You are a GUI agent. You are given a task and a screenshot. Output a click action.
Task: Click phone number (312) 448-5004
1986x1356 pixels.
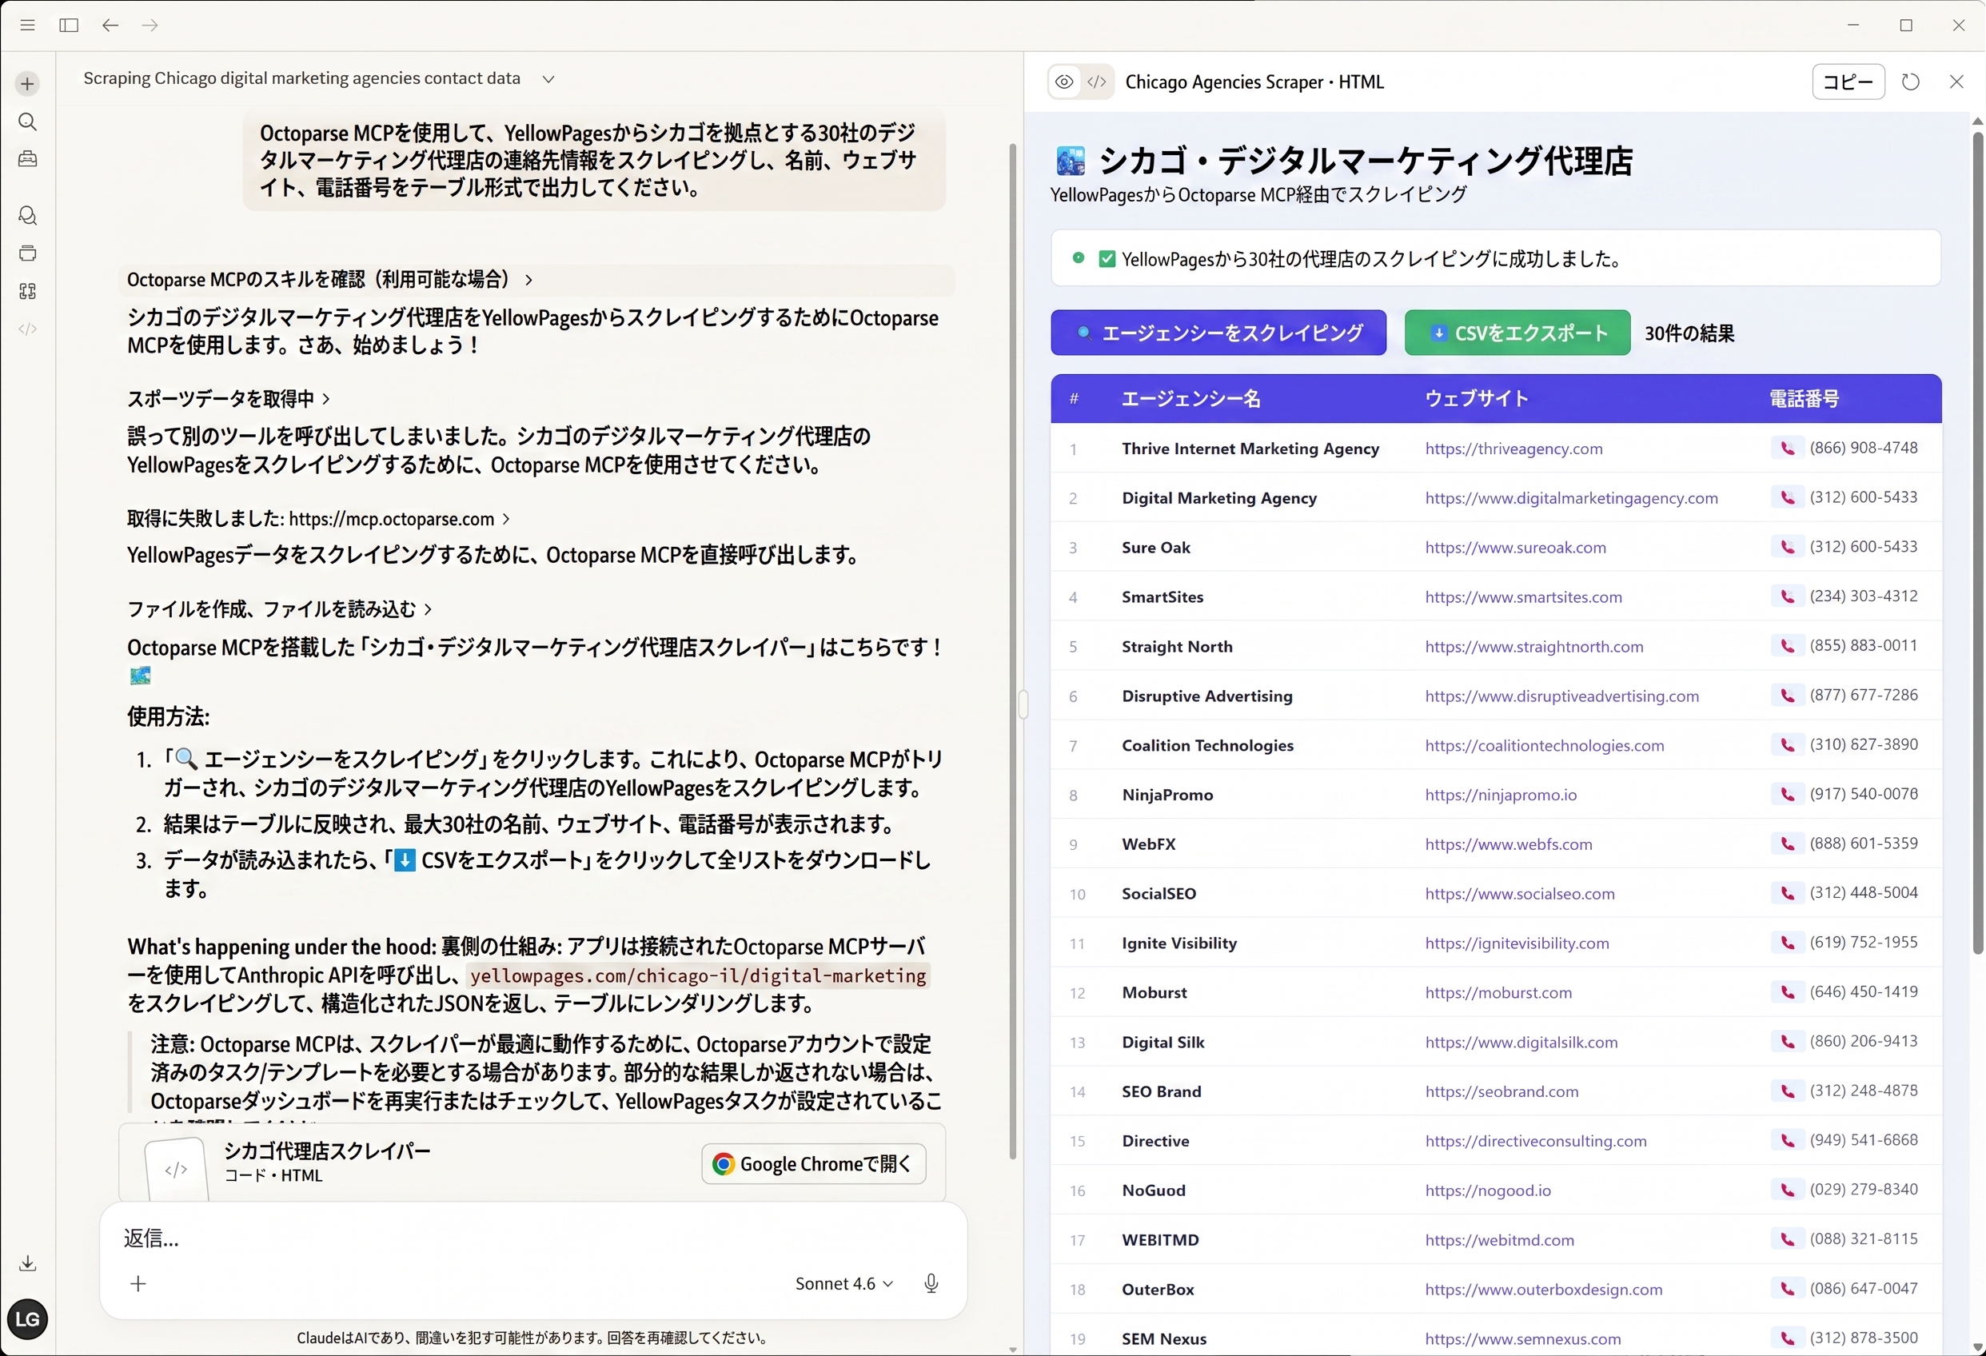1863,893
